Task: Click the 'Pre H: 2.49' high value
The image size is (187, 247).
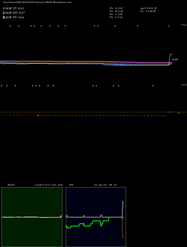Action: coord(116,11)
